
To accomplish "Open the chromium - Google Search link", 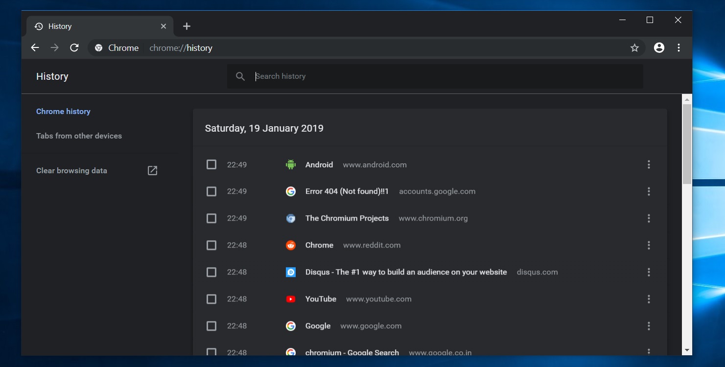I will pos(352,352).
